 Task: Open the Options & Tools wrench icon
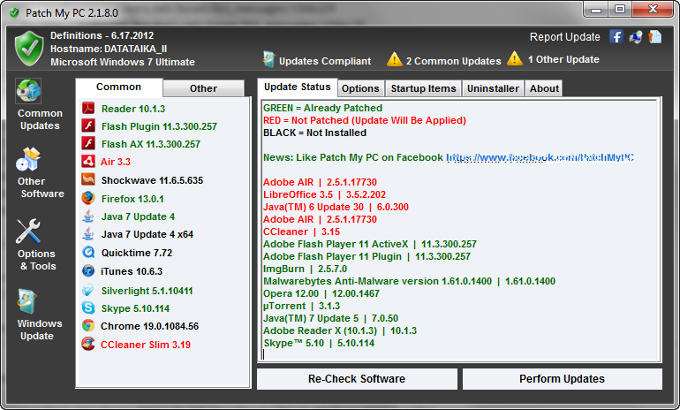click(x=28, y=232)
